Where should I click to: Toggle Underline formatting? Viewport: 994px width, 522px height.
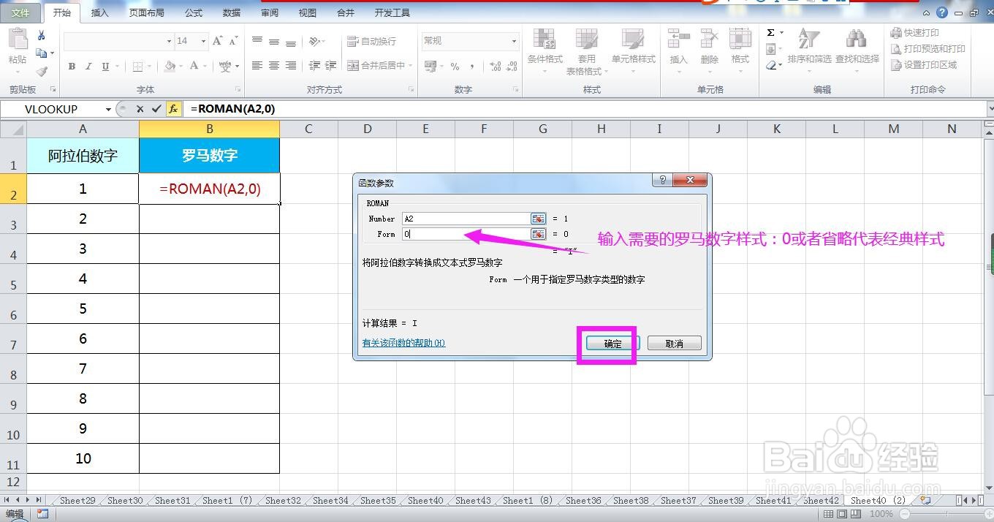click(105, 67)
